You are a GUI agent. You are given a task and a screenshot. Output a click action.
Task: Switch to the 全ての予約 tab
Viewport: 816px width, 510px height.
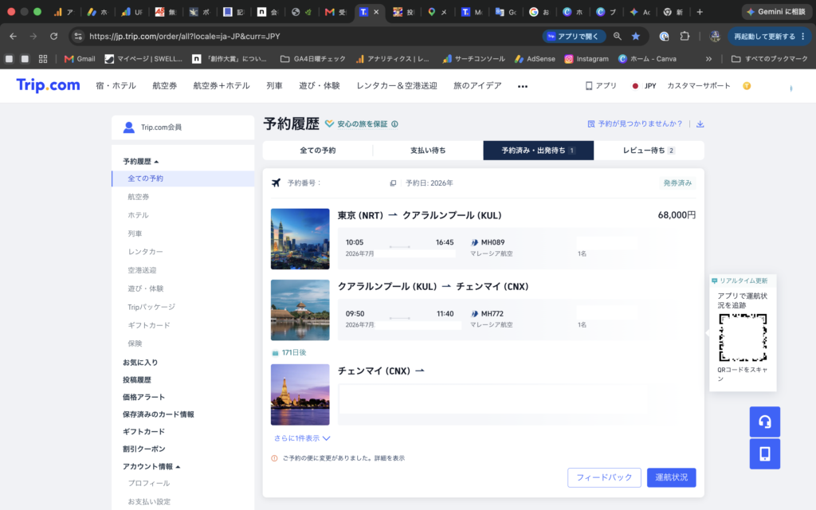pyautogui.click(x=317, y=151)
